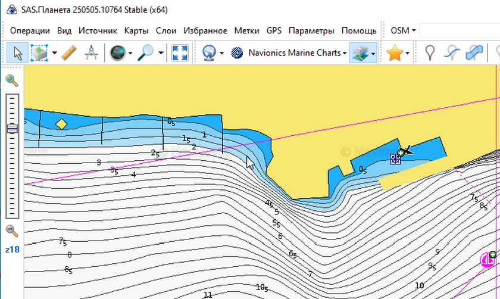Click the magnifier go-to search icon
Image resolution: width=500 pixels, height=299 pixels.
145,53
